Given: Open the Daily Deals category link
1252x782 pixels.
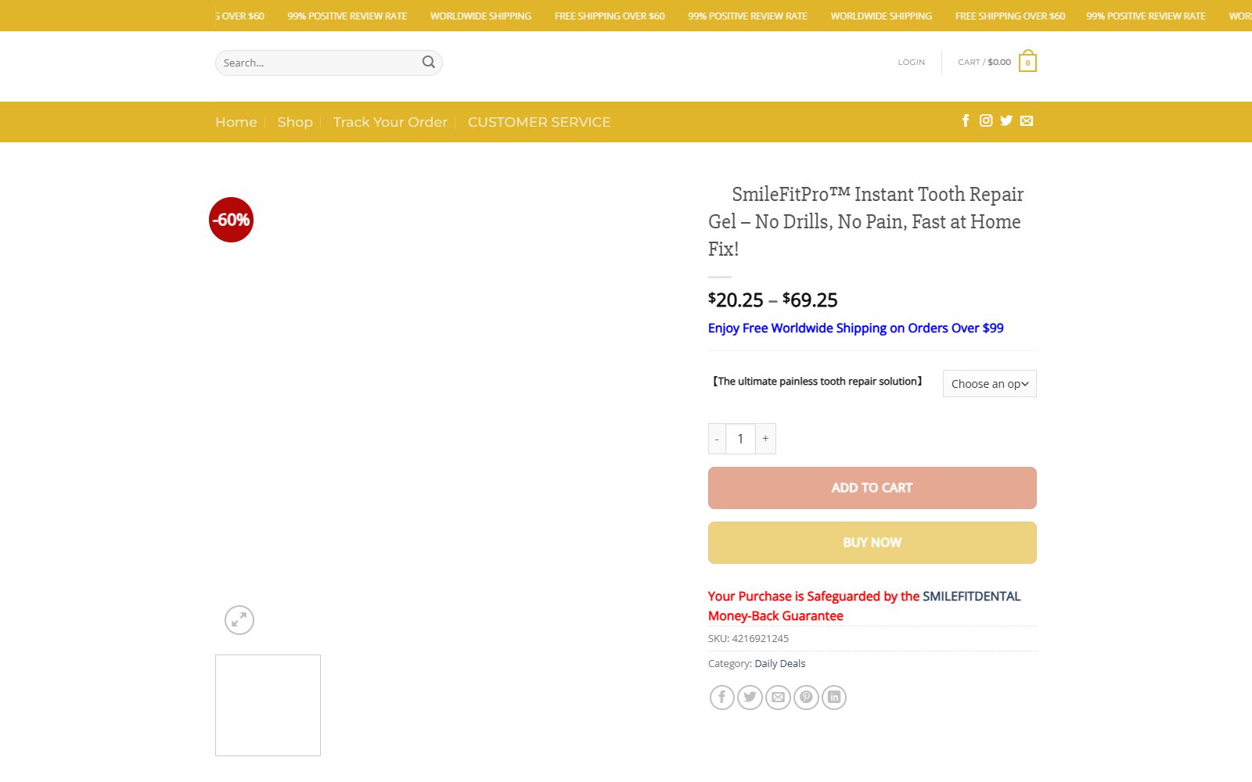Looking at the screenshot, I should tap(780, 663).
